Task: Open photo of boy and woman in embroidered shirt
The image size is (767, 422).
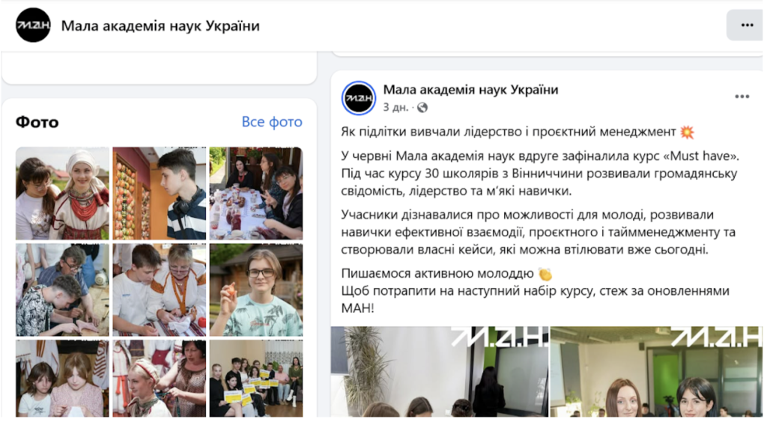Action: 159,290
